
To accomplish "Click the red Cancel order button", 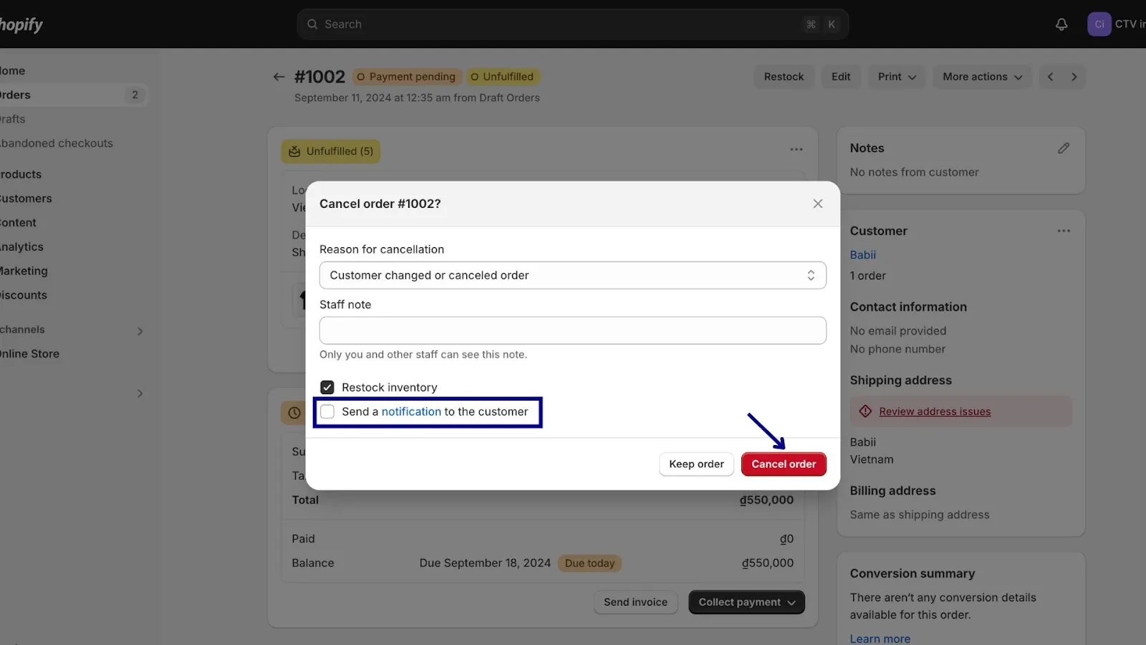I will [784, 464].
